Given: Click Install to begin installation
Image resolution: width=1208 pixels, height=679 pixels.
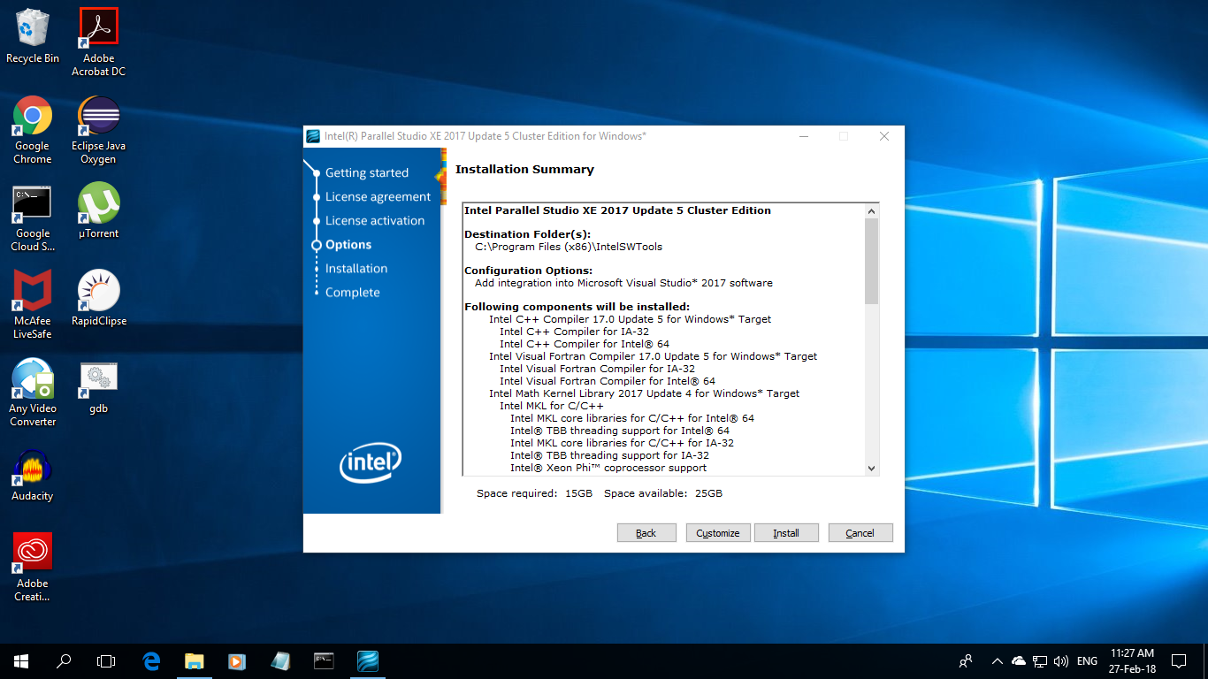Looking at the screenshot, I should pos(786,533).
